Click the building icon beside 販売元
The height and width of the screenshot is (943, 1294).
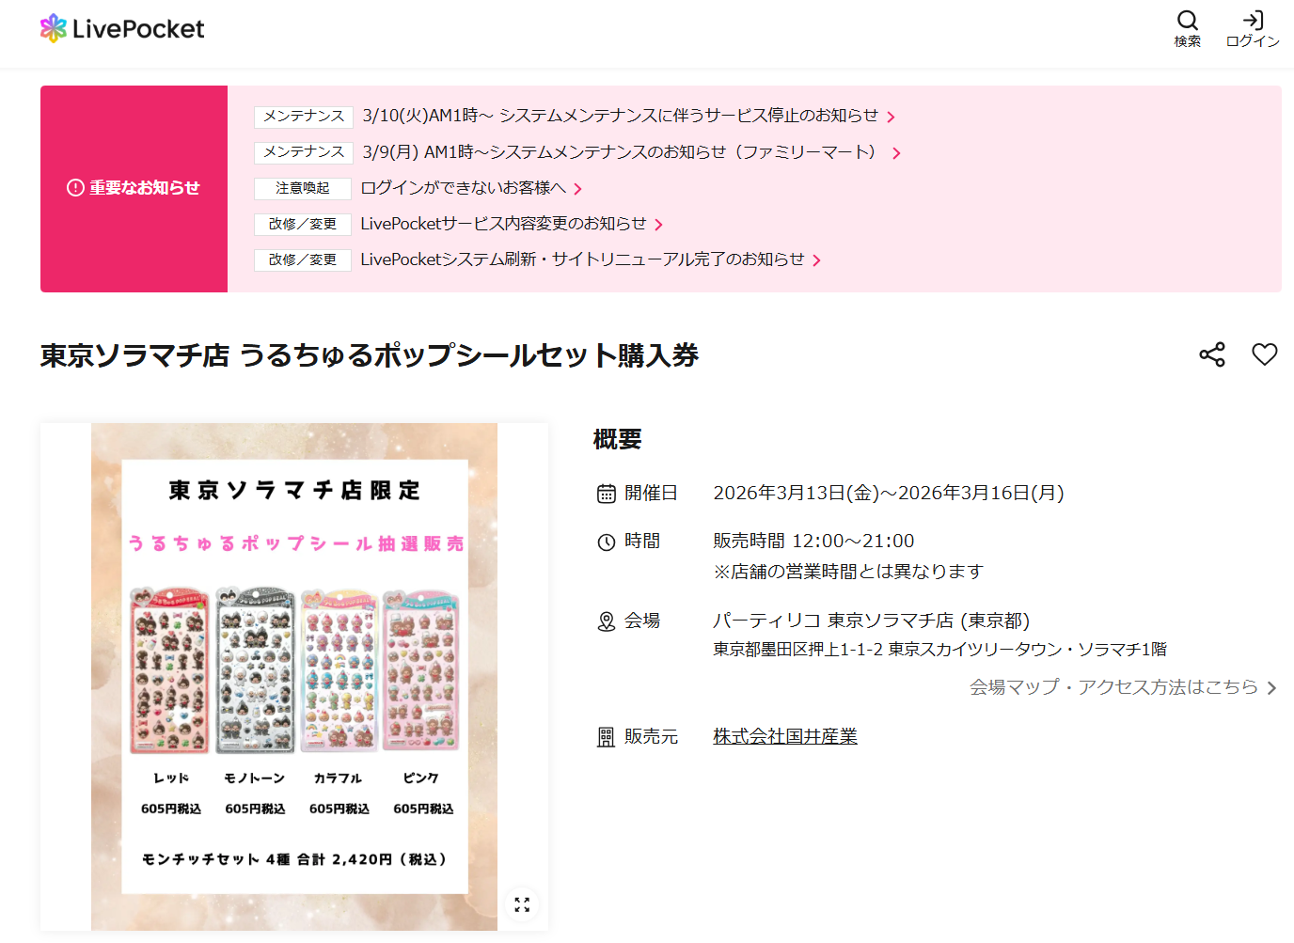click(x=607, y=737)
